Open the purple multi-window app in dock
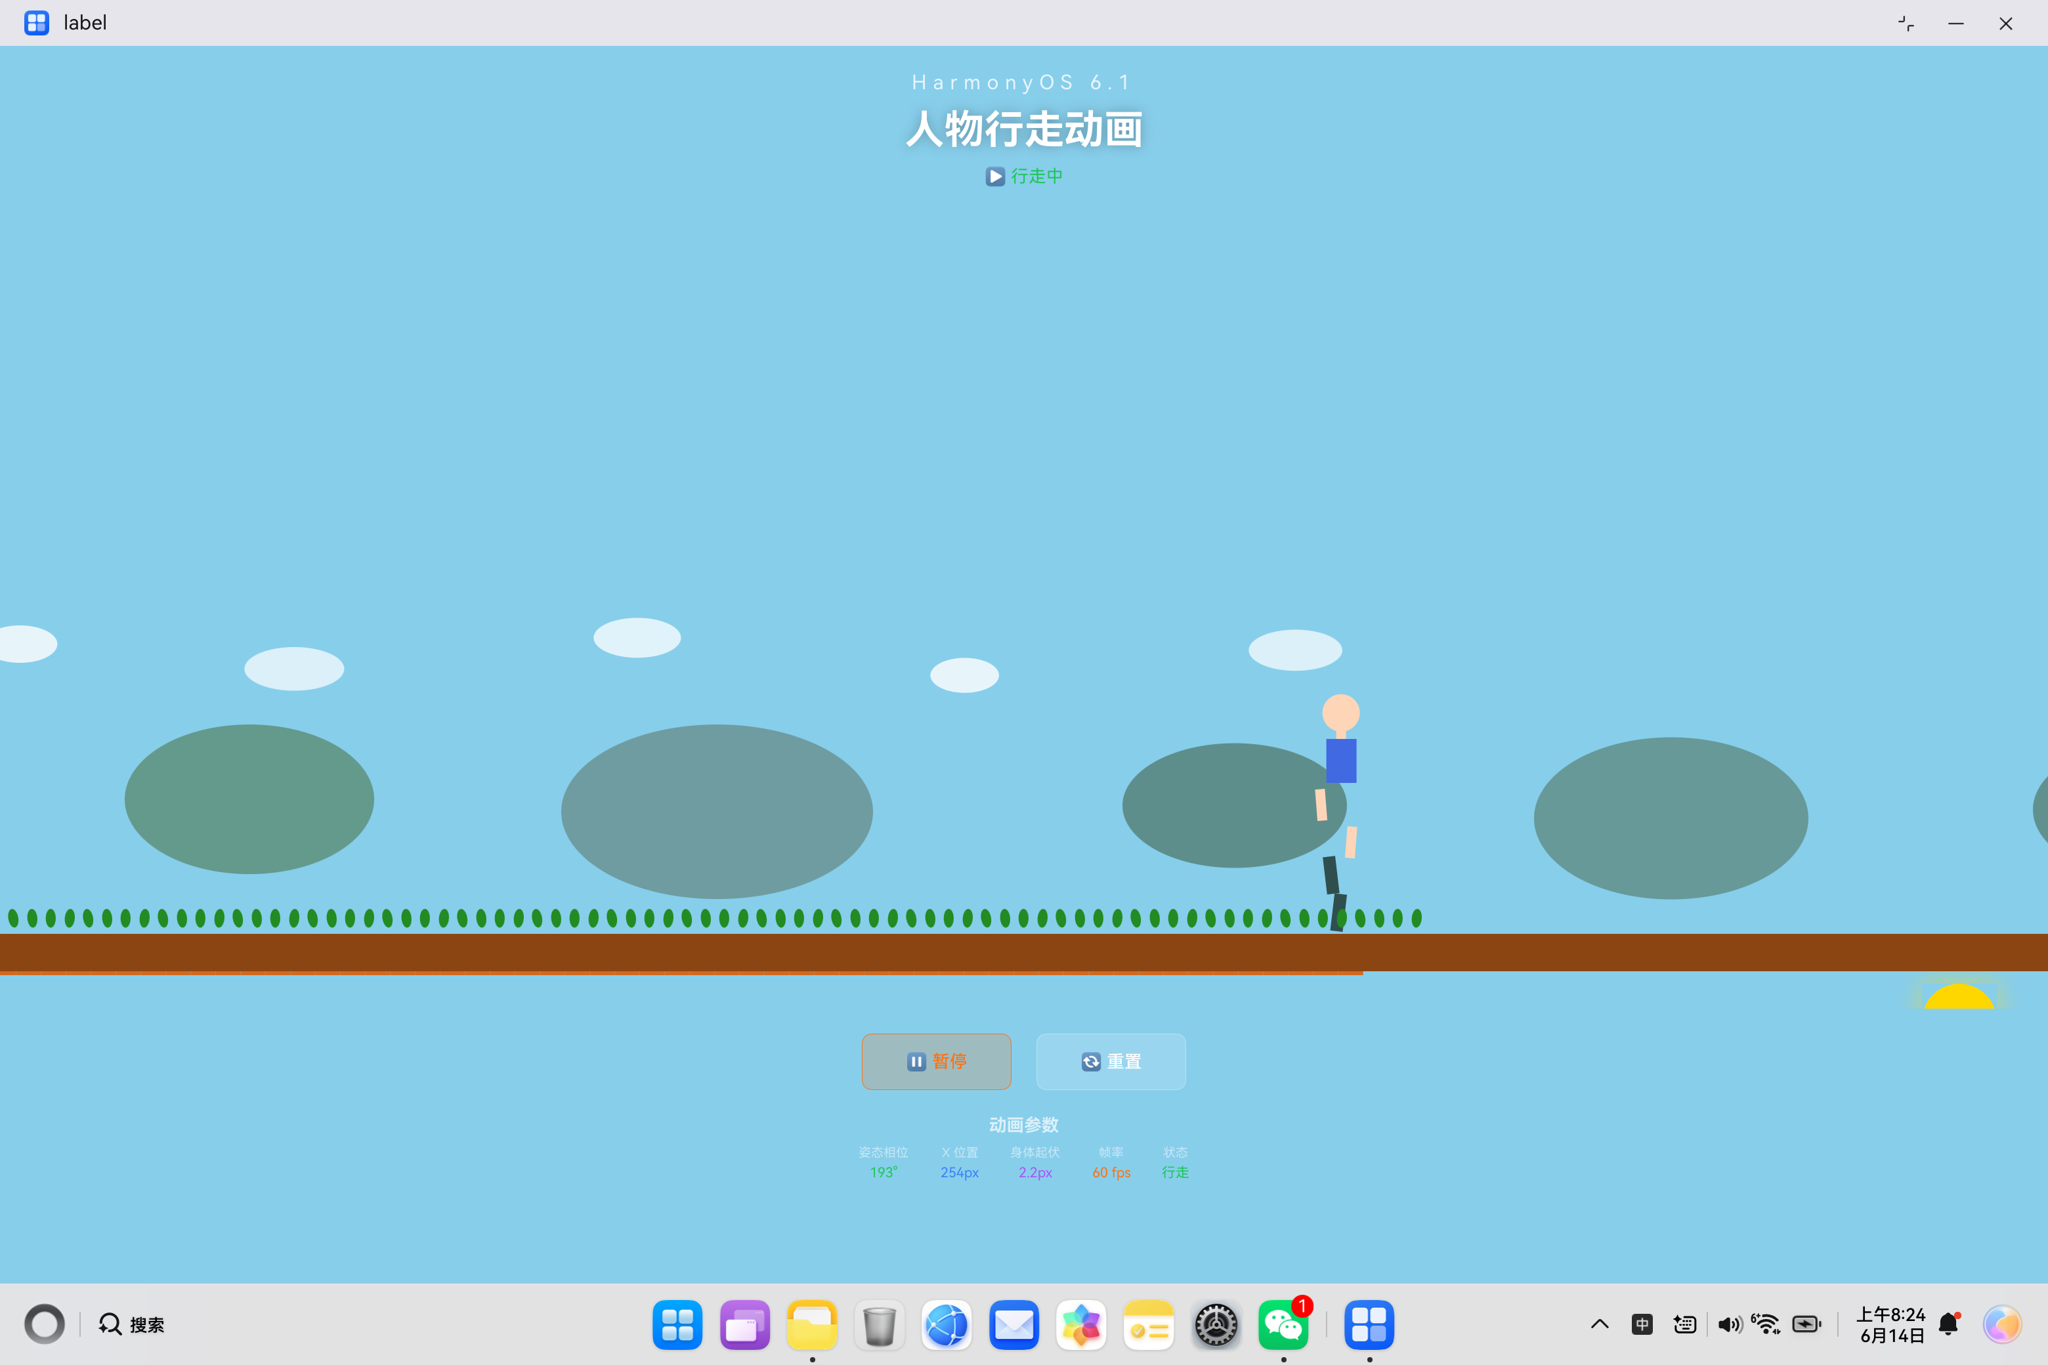Screen dimensions: 2048x1365 point(746,1325)
